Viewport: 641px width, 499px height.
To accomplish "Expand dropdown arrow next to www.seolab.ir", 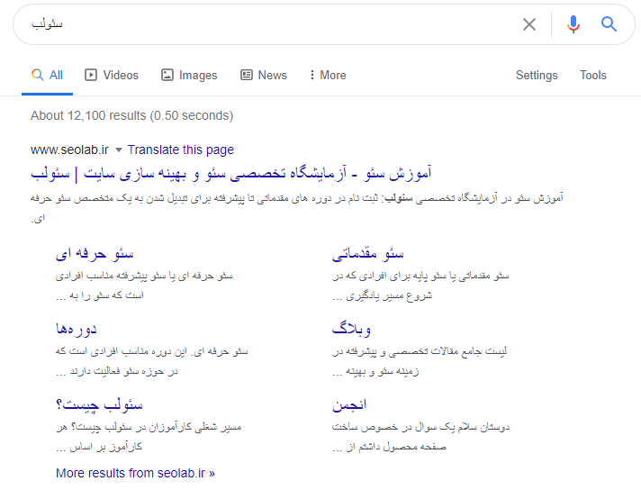I will (119, 150).
